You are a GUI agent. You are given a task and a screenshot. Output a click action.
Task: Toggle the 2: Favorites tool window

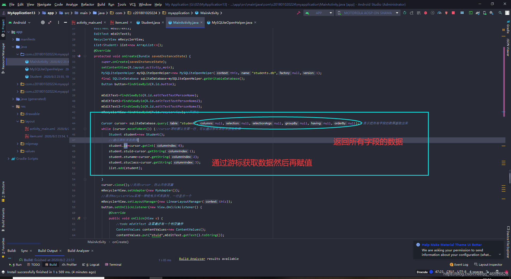tap(3, 248)
